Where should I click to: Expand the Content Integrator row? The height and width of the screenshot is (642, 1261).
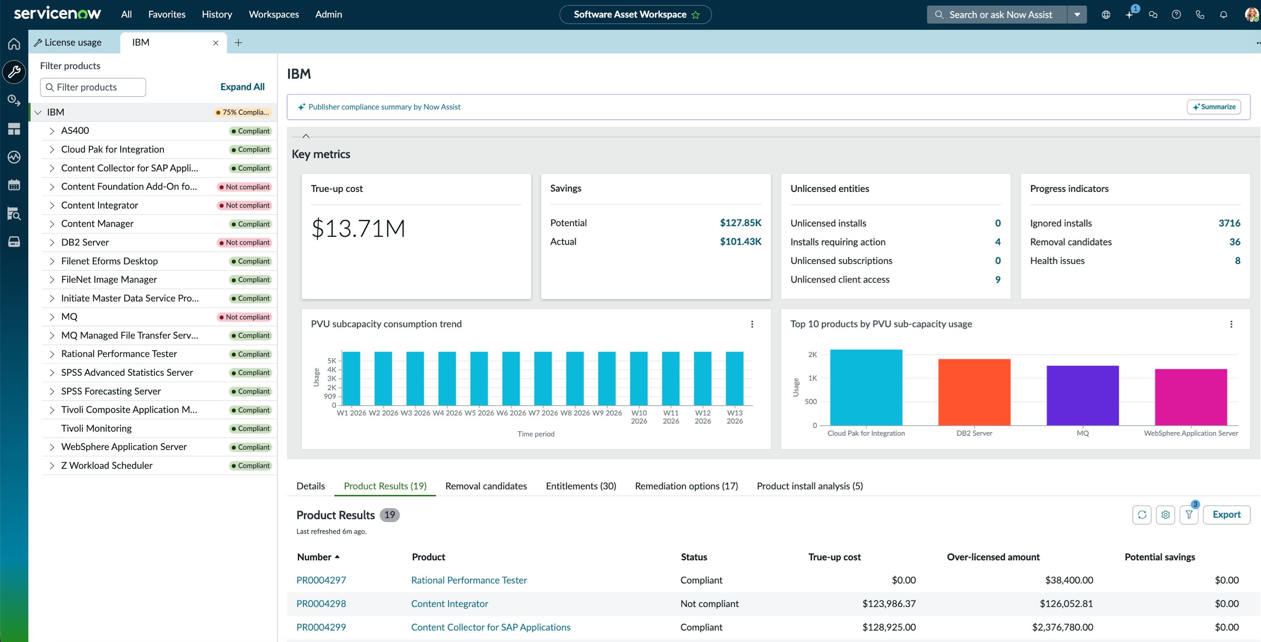(x=51, y=205)
